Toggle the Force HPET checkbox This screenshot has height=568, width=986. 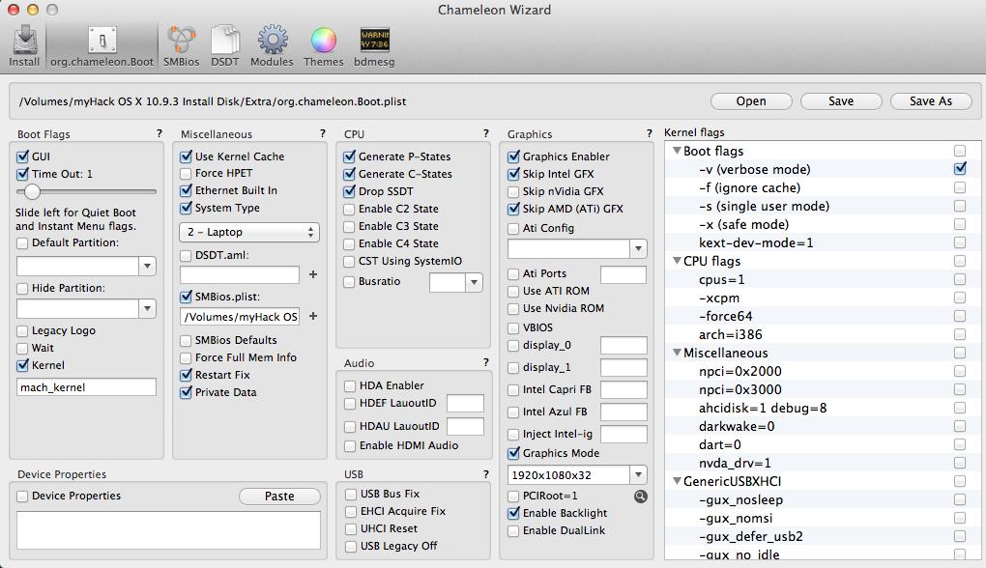click(x=186, y=174)
